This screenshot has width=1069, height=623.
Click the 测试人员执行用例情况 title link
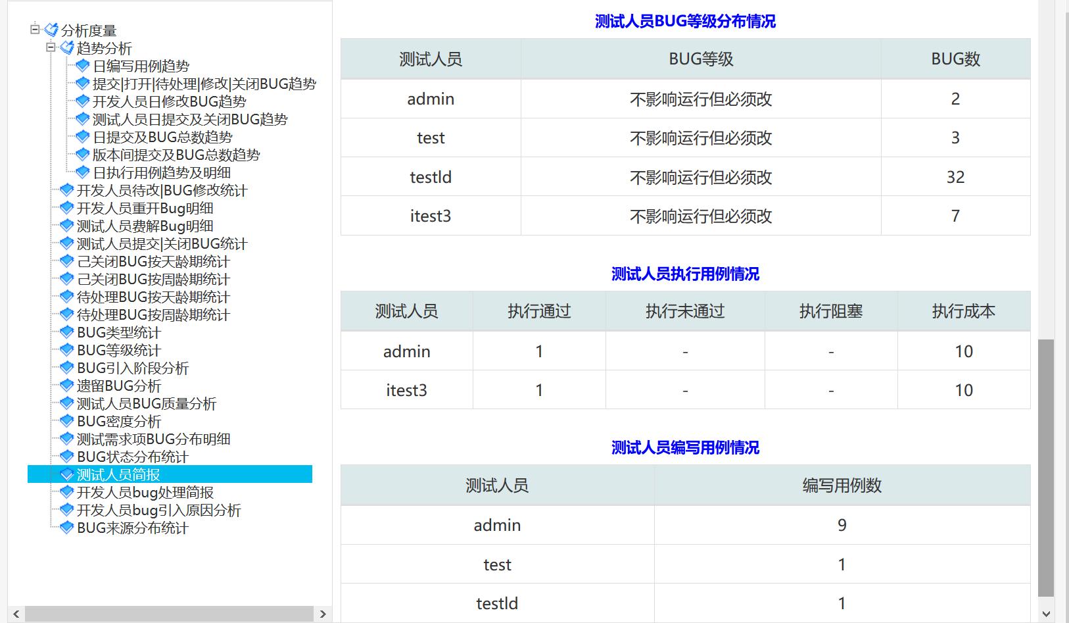click(x=684, y=274)
